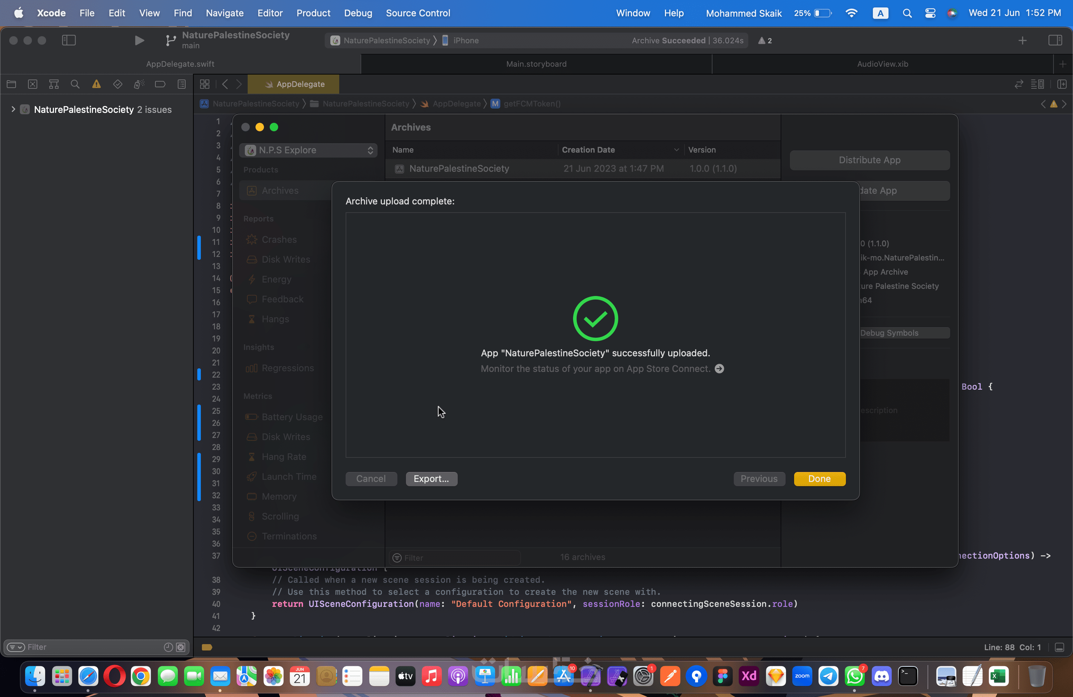Click the code review swap arrows icon
1073x697 pixels.
[1018, 84]
